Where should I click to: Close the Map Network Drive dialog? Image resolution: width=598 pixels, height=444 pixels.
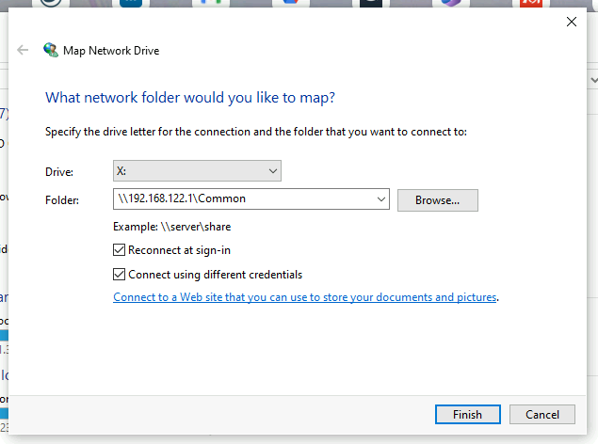571,22
